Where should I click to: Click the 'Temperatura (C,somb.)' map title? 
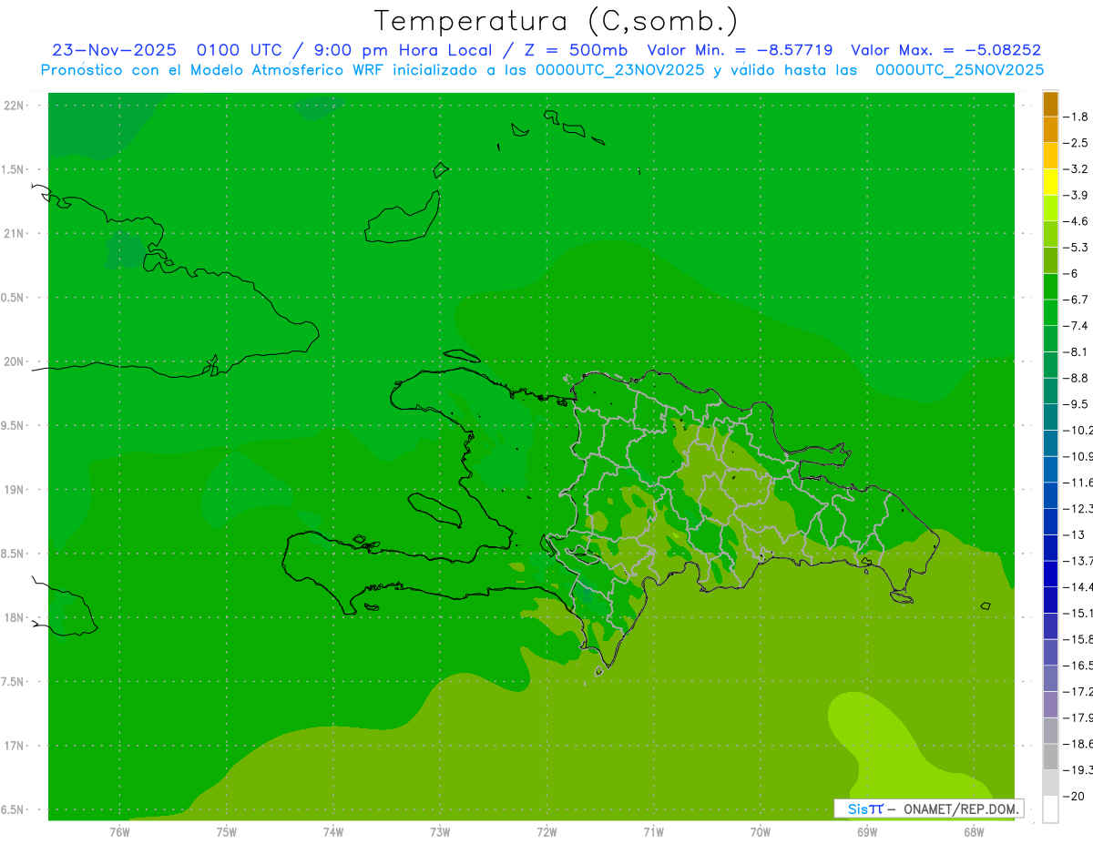point(556,21)
